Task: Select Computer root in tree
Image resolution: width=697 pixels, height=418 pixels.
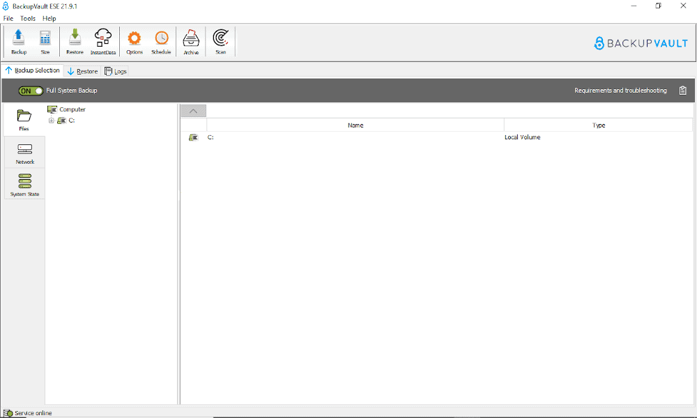Action: (x=72, y=109)
